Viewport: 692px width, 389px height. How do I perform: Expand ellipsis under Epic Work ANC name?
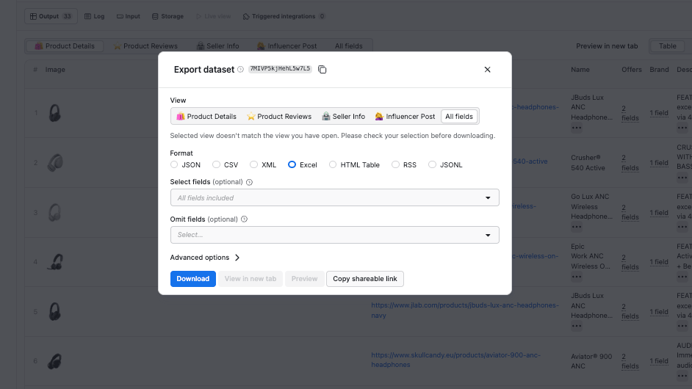[577, 277]
